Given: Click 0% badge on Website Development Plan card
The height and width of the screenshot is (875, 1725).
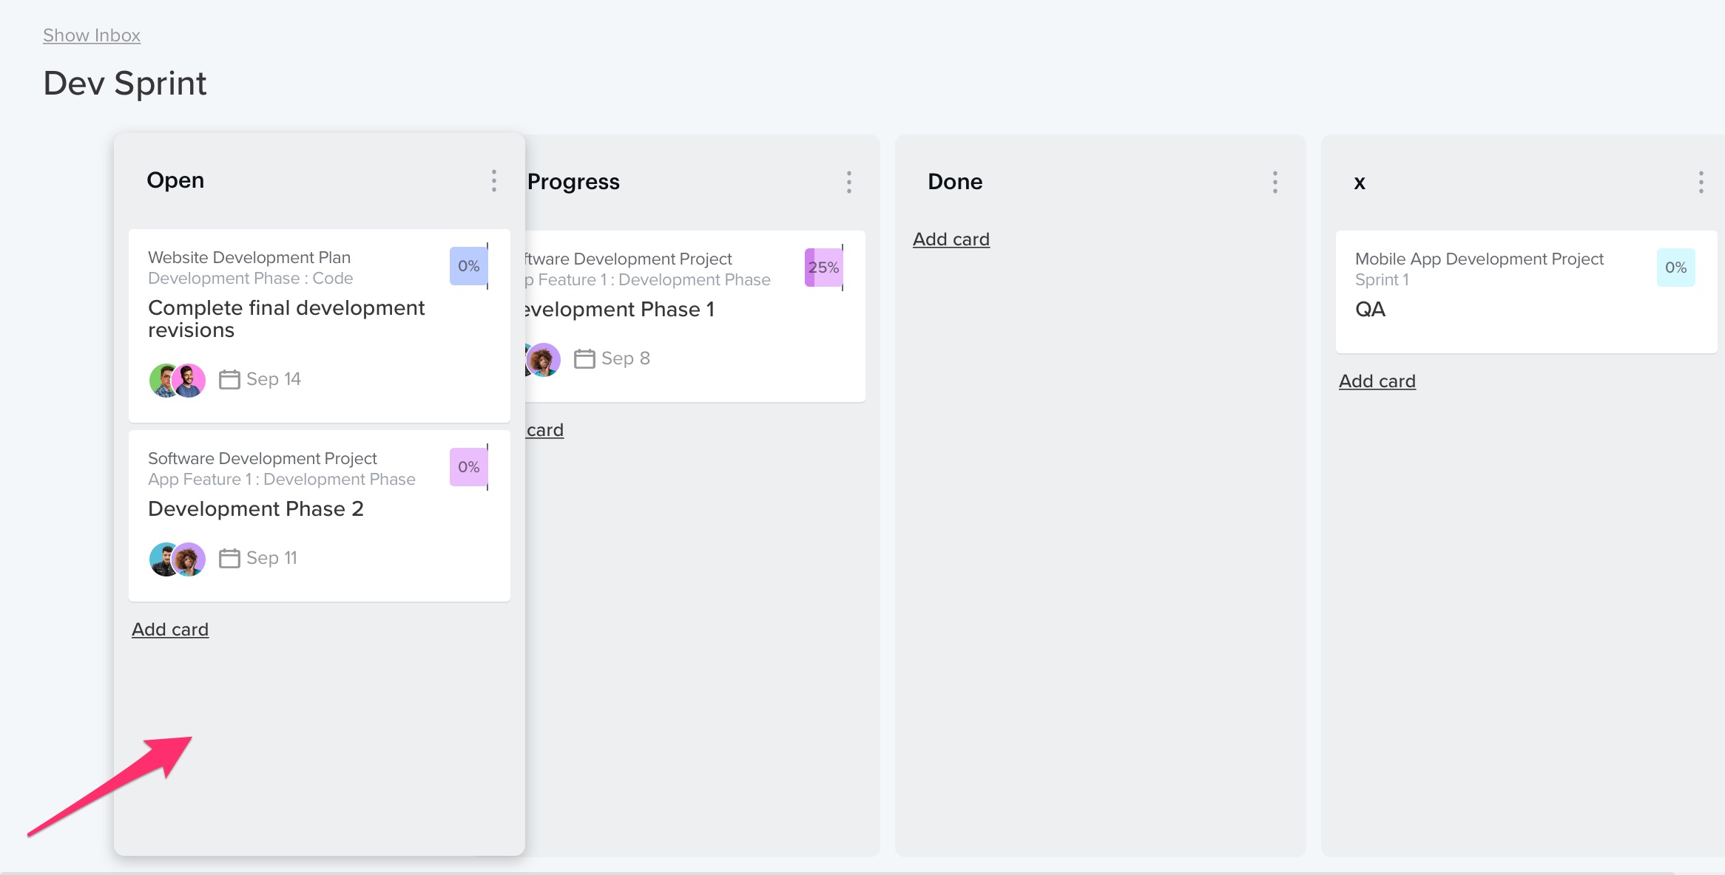Looking at the screenshot, I should [469, 266].
